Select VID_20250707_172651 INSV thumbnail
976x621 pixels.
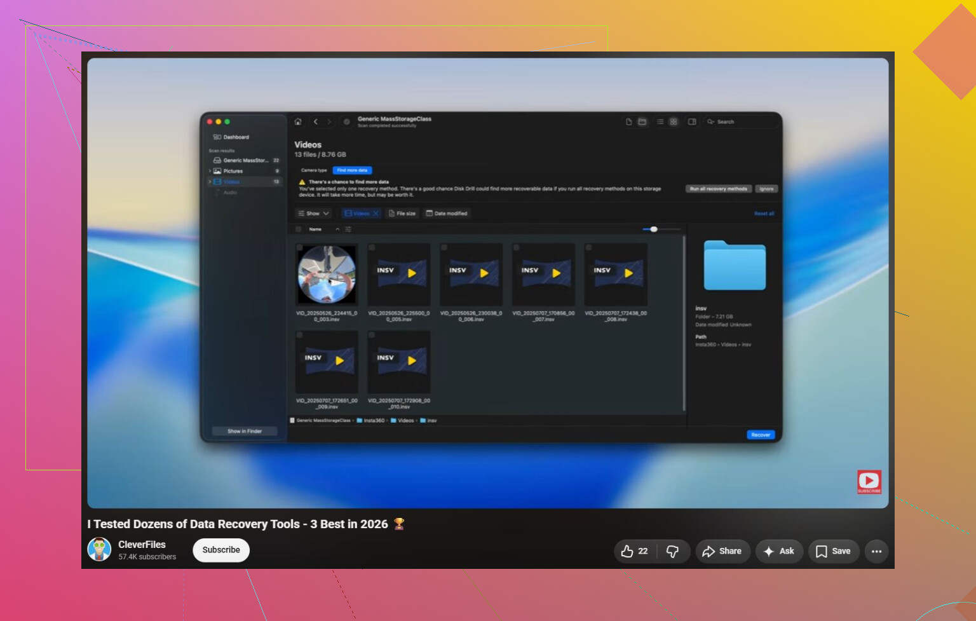327,362
